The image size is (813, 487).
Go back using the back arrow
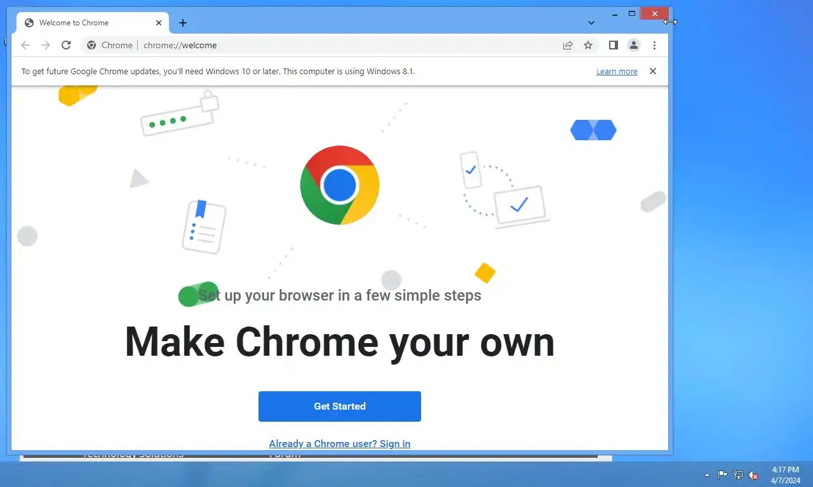coord(25,45)
